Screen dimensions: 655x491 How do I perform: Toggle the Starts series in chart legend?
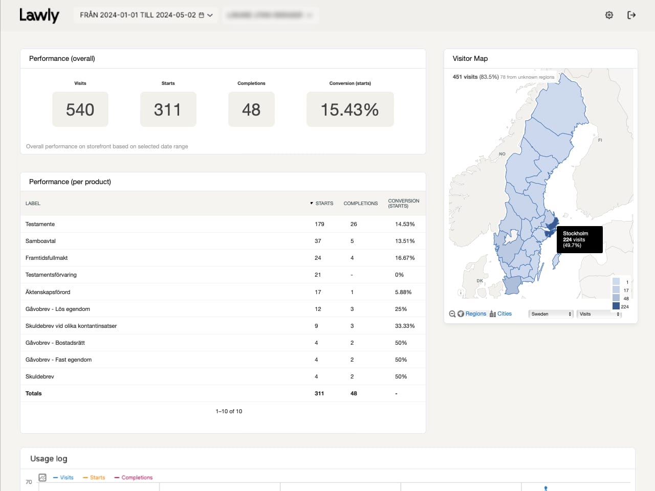(x=94, y=478)
